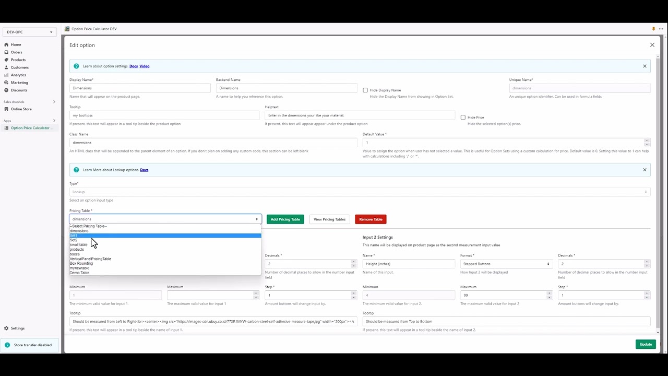The height and width of the screenshot is (376, 668).
Task: Click the Display Name input field
Action: click(140, 88)
